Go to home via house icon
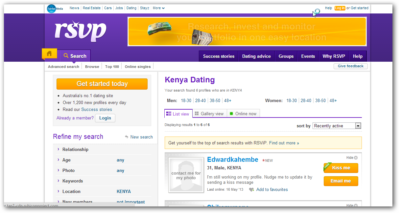399x213 pixels. pyautogui.click(x=49, y=53)
